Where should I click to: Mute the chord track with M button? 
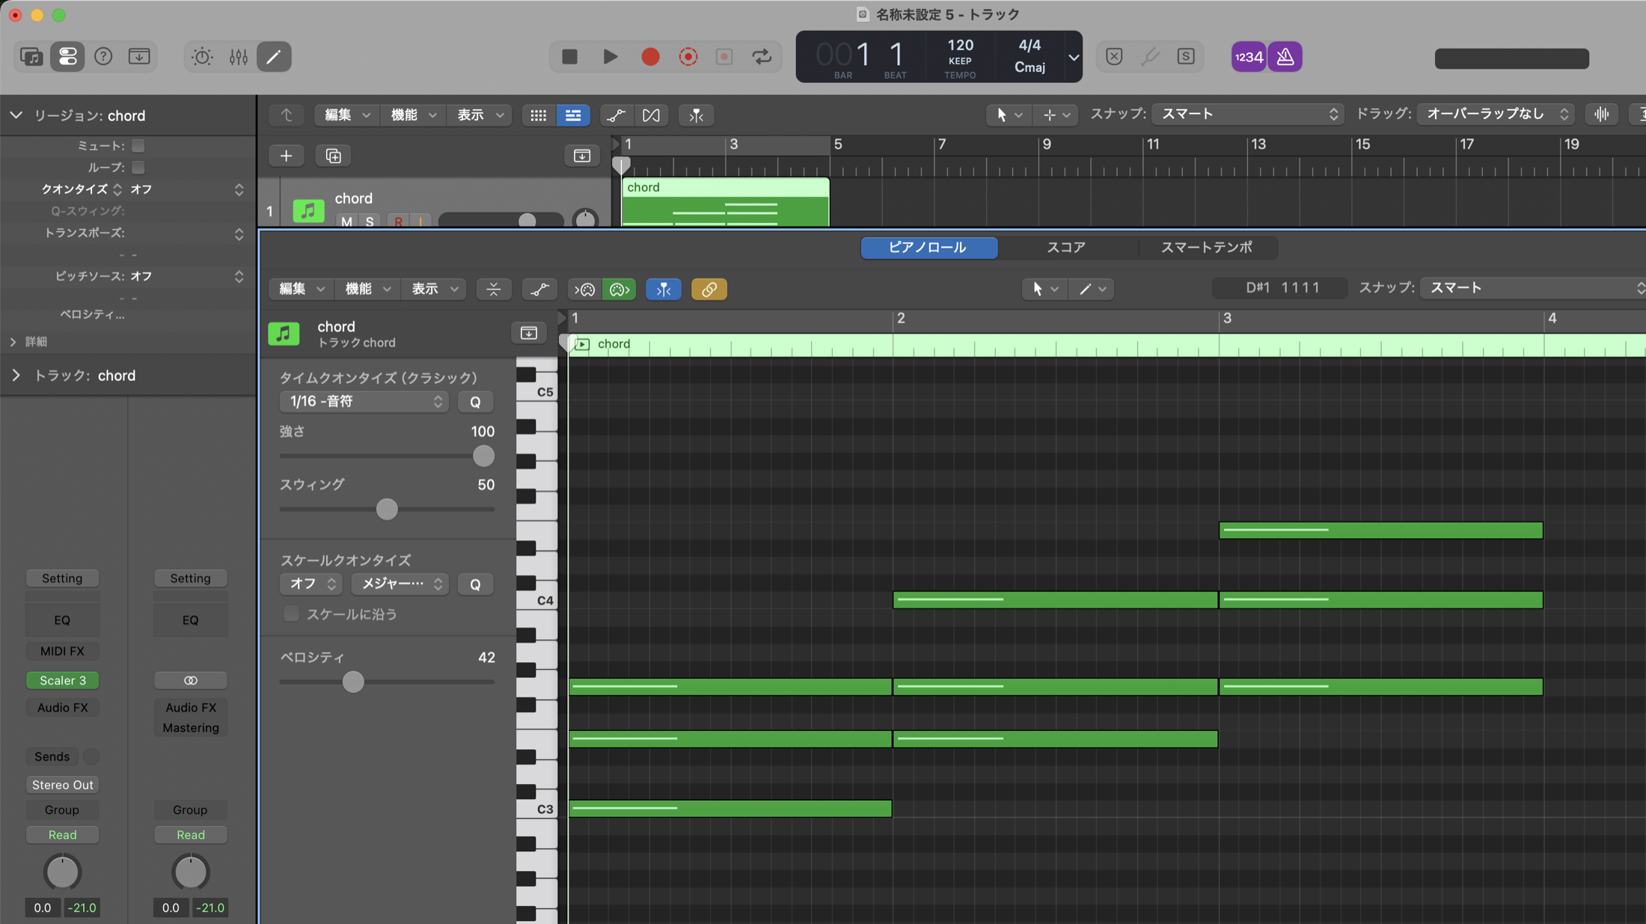pos(346,221)
